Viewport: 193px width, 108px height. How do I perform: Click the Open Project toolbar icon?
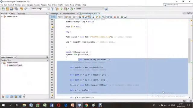[12, 9]
